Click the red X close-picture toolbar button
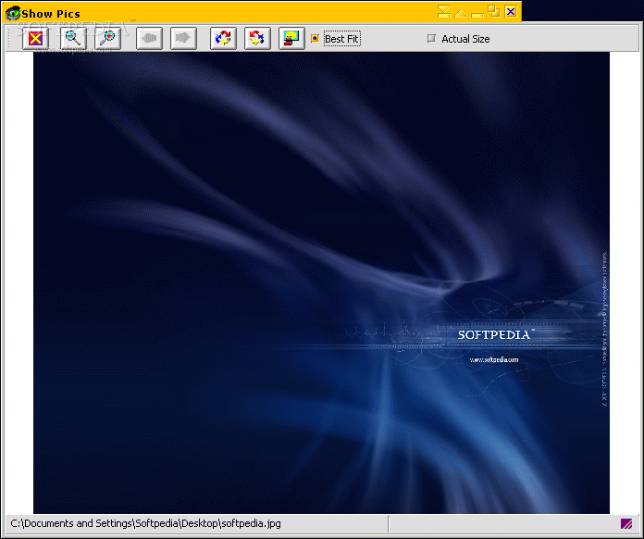 coord(35,39)
